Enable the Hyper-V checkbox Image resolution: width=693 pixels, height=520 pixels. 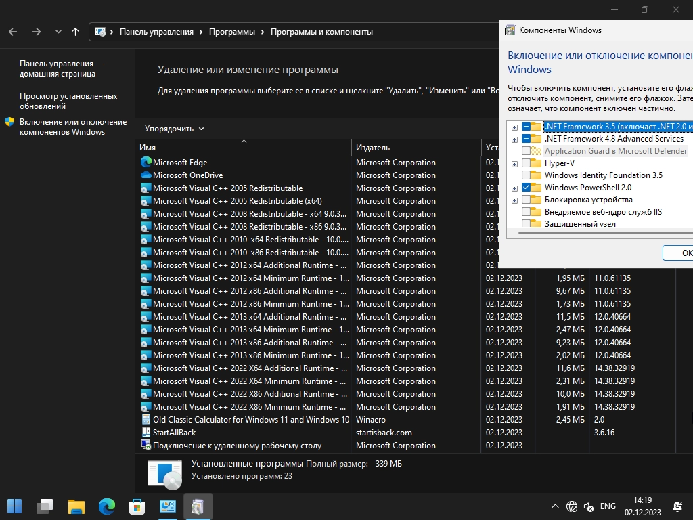[526, 163]
